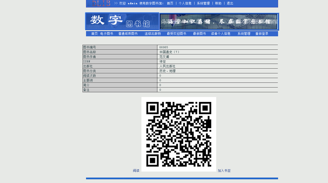Image resolution: width=328 pixels, height=183 pixels.
Task: Select publisher 人民出版社
Action: (x=167, y=66)
